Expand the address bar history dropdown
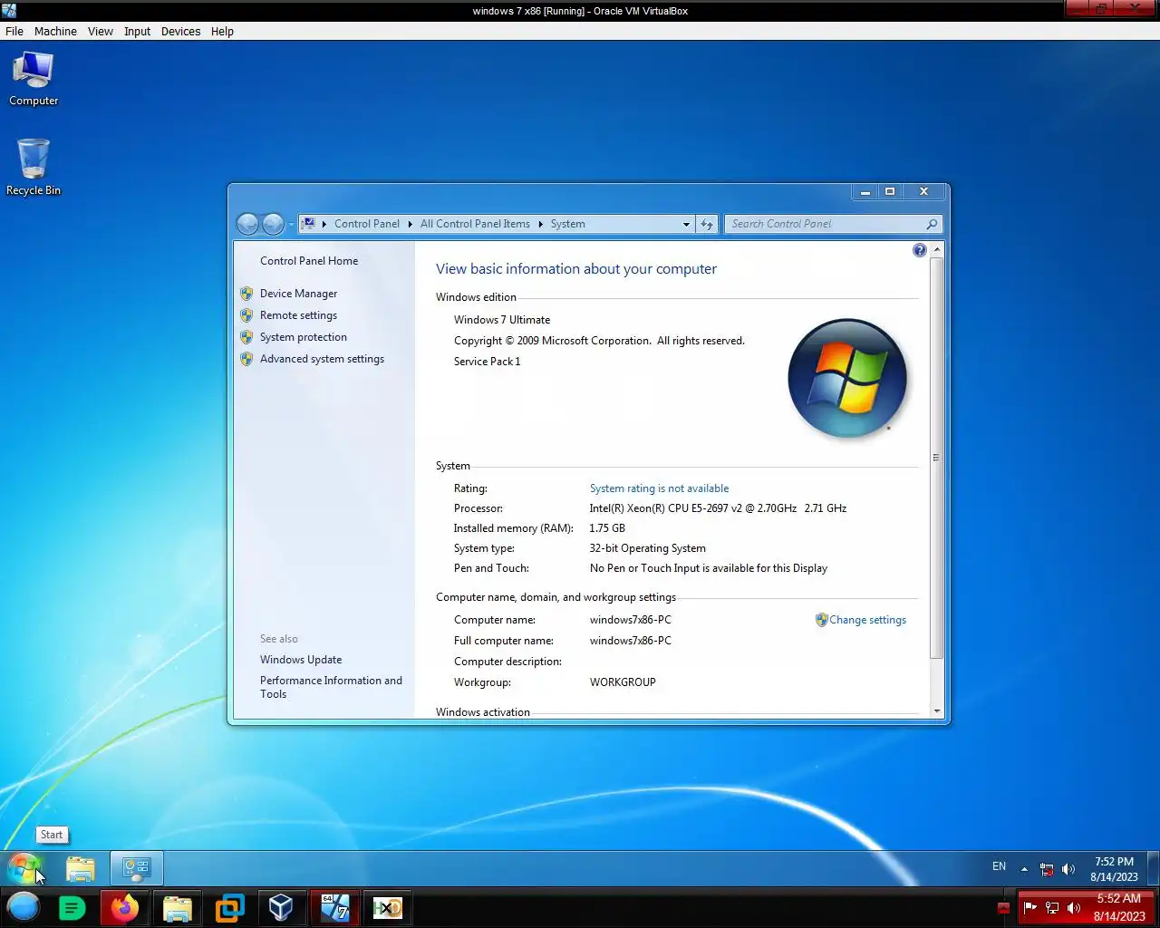This screenshot has width=1160, height=928. tap(686, 224)
